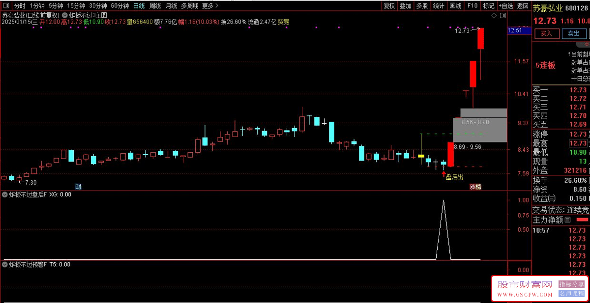Click the 最低 value 10.90

pos(578,152)
